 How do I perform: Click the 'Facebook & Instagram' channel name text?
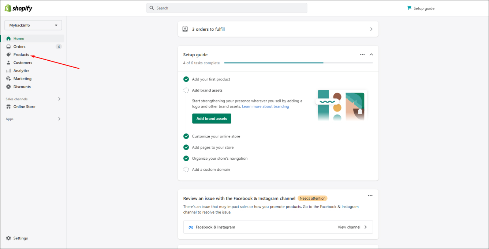[215, 227]
